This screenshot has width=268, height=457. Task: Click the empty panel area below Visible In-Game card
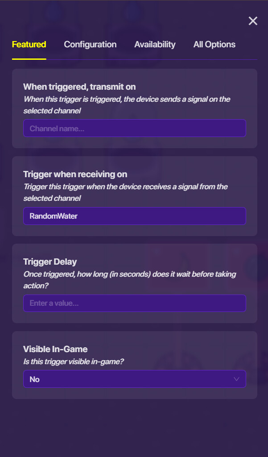[x=134, y=426]
